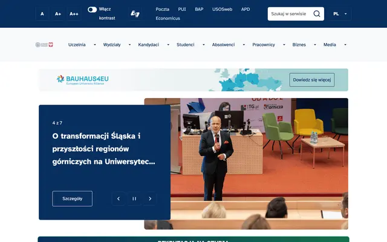Click the Szczegóły button on slider
This screenshot has width=387, height=242.
click(x=73, y=198)
